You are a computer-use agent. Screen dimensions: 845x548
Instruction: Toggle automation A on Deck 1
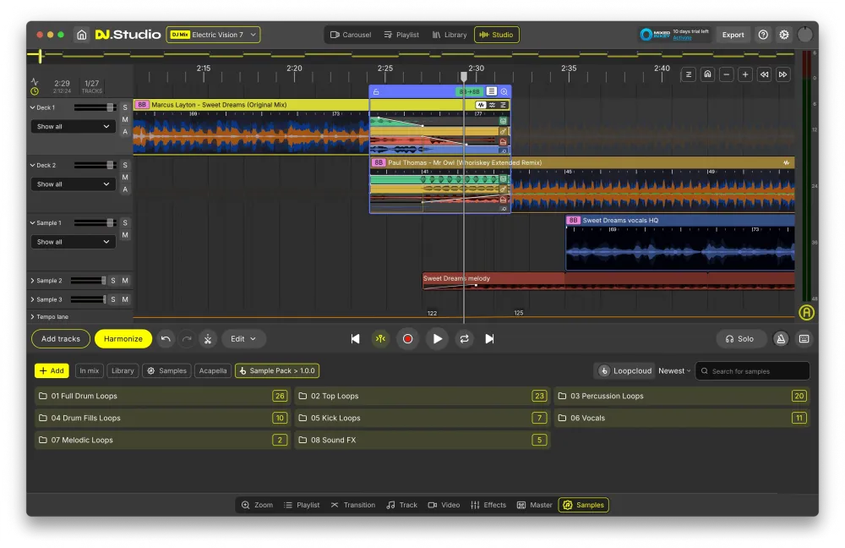pyautogui.click(x=125, y=132)
